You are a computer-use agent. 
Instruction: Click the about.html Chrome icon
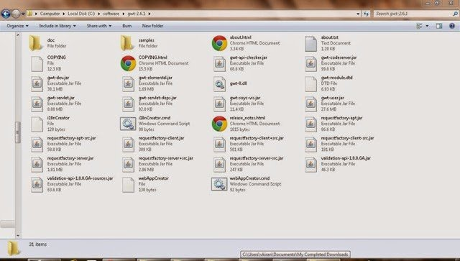click(x=219, y=43)
